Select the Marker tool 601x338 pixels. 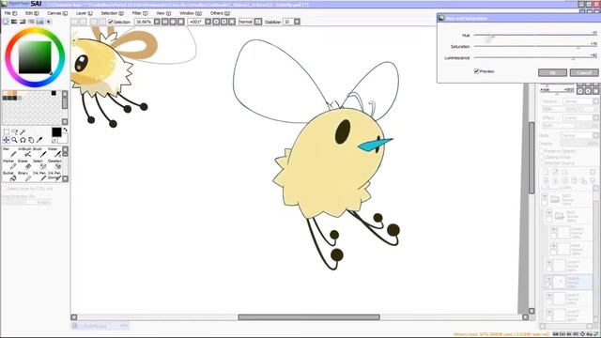click(x=9, y=164)
